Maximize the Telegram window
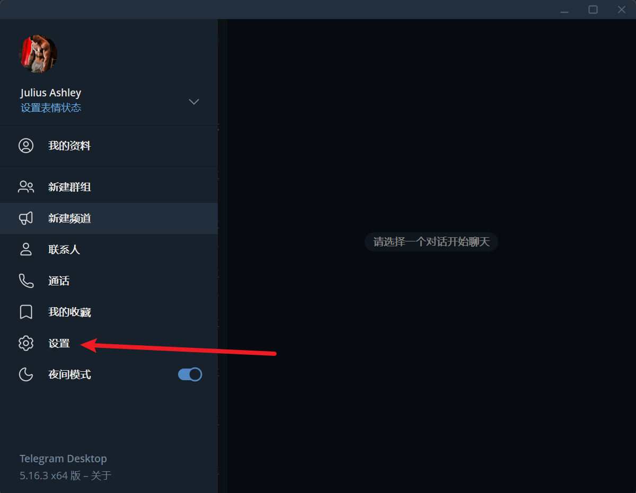The height and width of the screenshot is (493, 636). (593, 10)
